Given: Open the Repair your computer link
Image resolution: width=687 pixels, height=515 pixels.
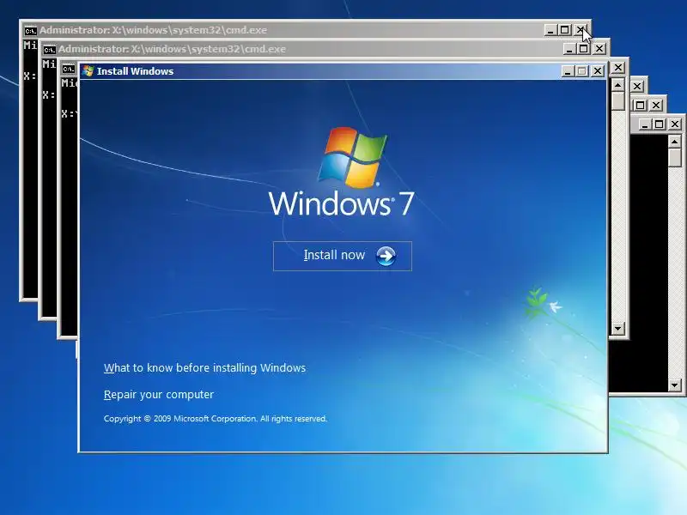Looking at the screenshot, I should click(159, 395).
